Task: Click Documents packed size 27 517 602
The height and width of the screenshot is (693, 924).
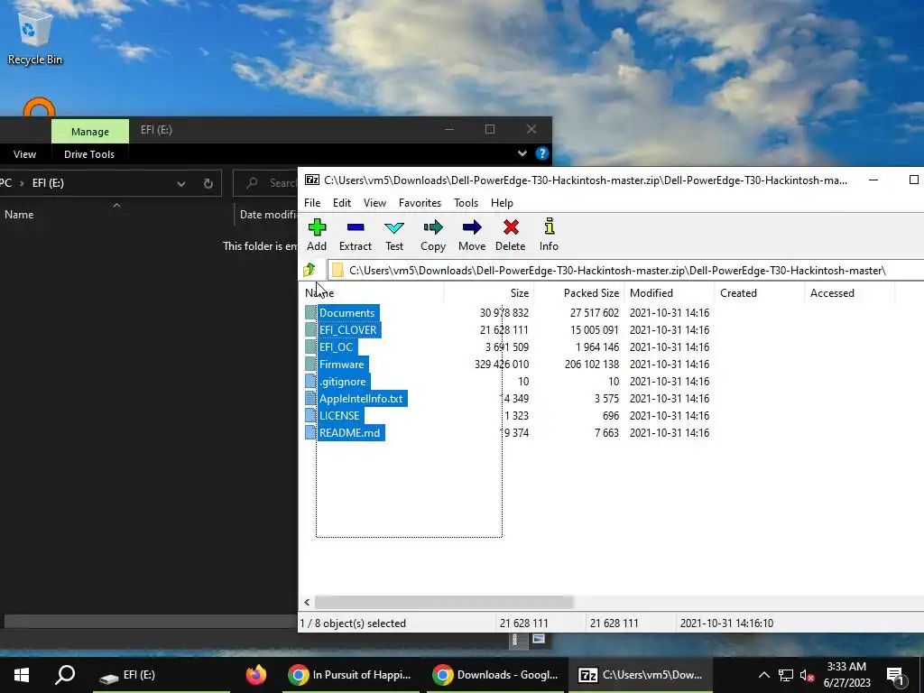Action: (594, 313)
